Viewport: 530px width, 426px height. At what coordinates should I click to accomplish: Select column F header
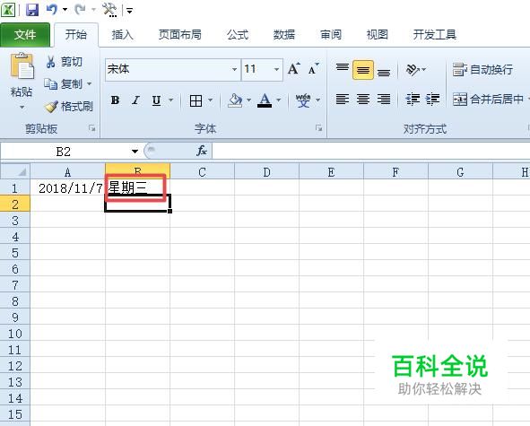[x=395, y=172]
